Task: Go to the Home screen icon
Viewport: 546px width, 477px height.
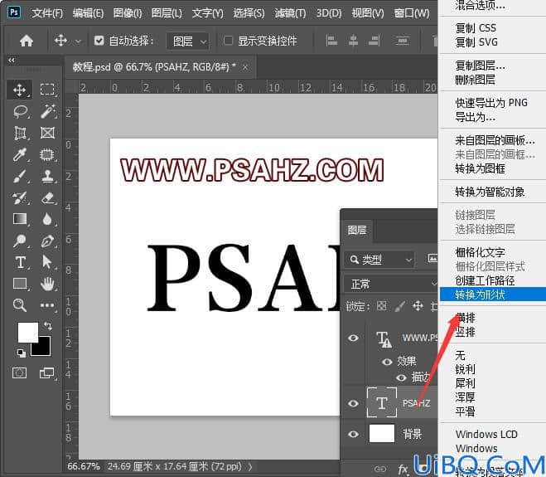Action: click(27, 41)
